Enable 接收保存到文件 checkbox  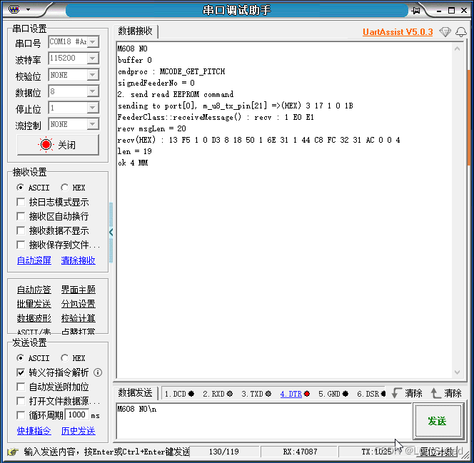(x=21, y=245)
